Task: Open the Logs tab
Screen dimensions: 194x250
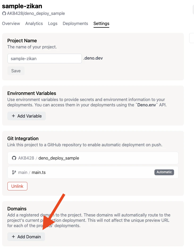Action: [53, 23]
